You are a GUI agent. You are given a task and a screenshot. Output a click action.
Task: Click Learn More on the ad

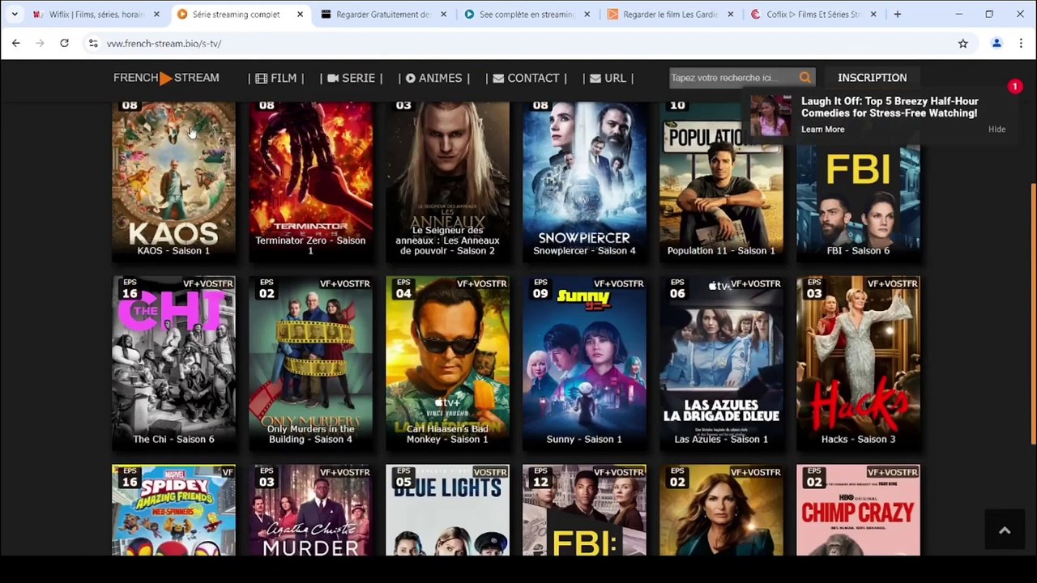click(822, 130)
